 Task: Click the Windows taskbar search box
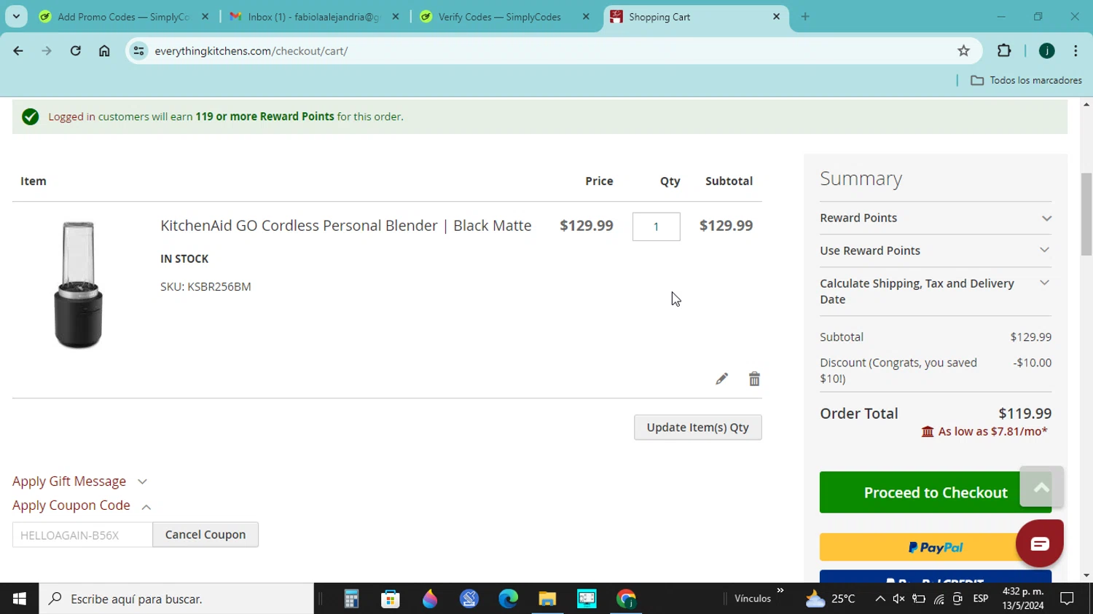click(x=176, y=599)
